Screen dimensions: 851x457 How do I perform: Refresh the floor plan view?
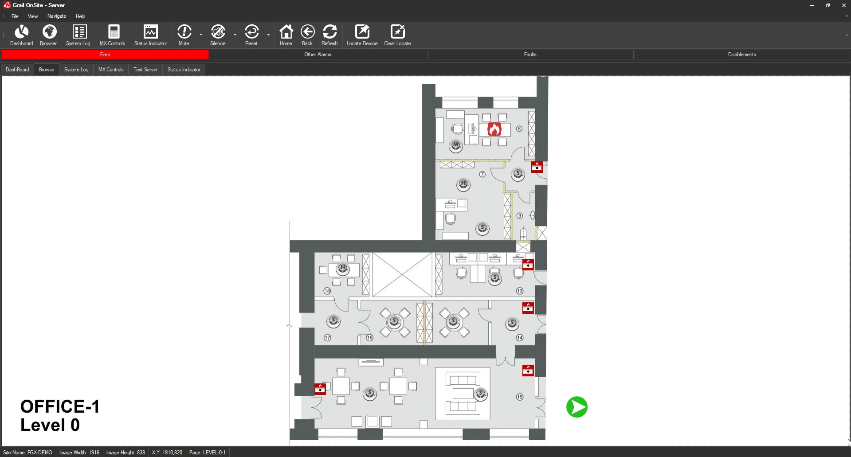point(329,35)
